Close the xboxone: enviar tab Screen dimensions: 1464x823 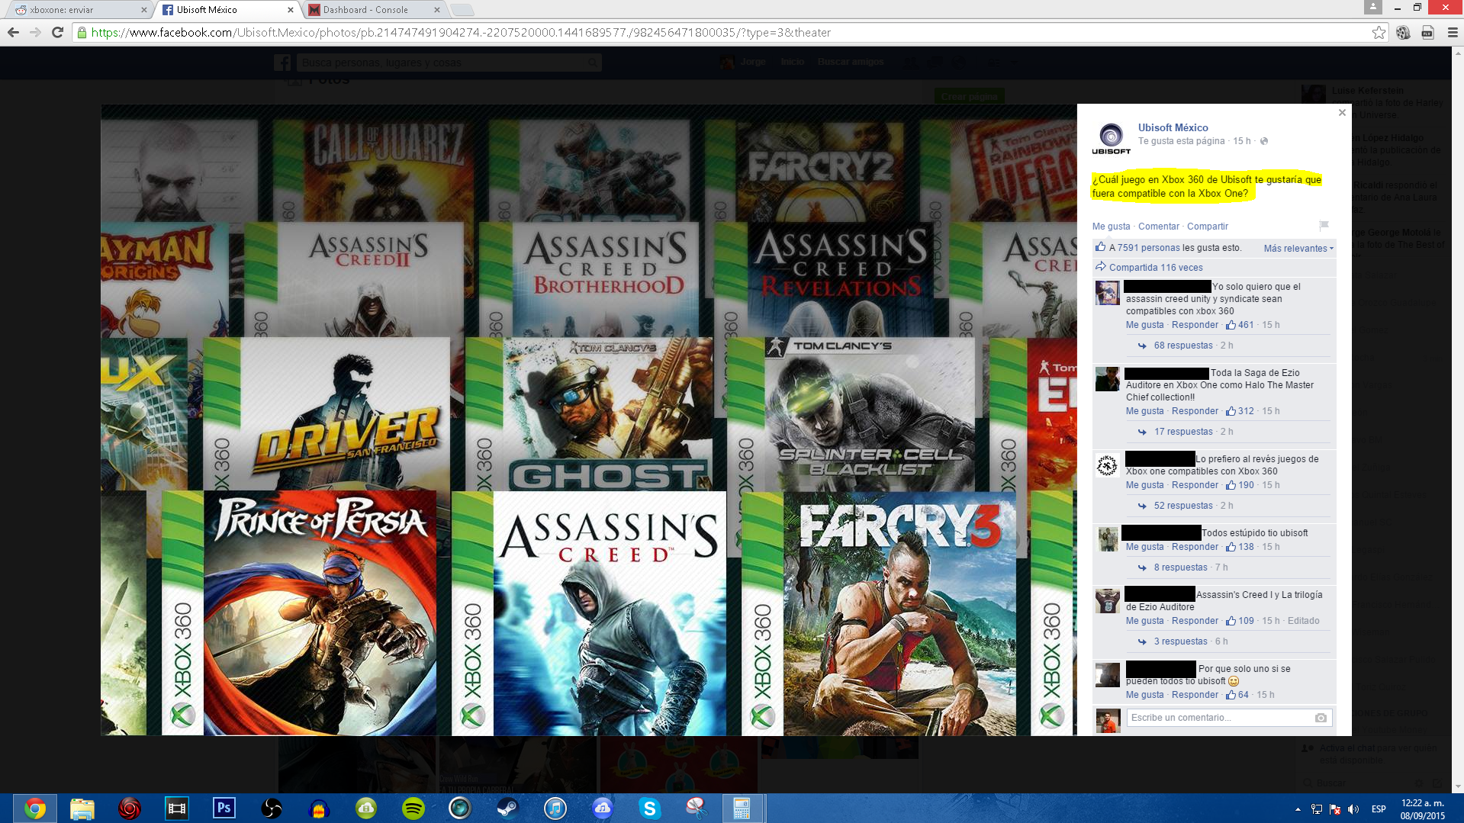pos(144,10)
